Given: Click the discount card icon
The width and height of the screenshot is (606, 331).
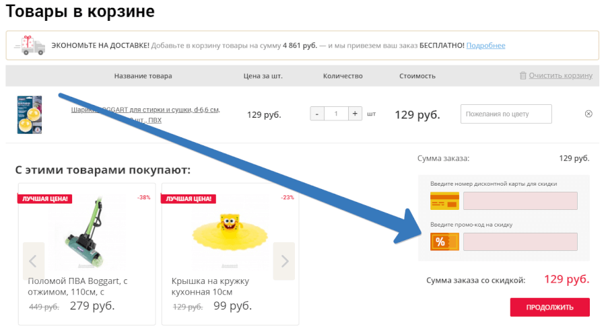Looking at the screenshot, I should click(x=444, y=200).
